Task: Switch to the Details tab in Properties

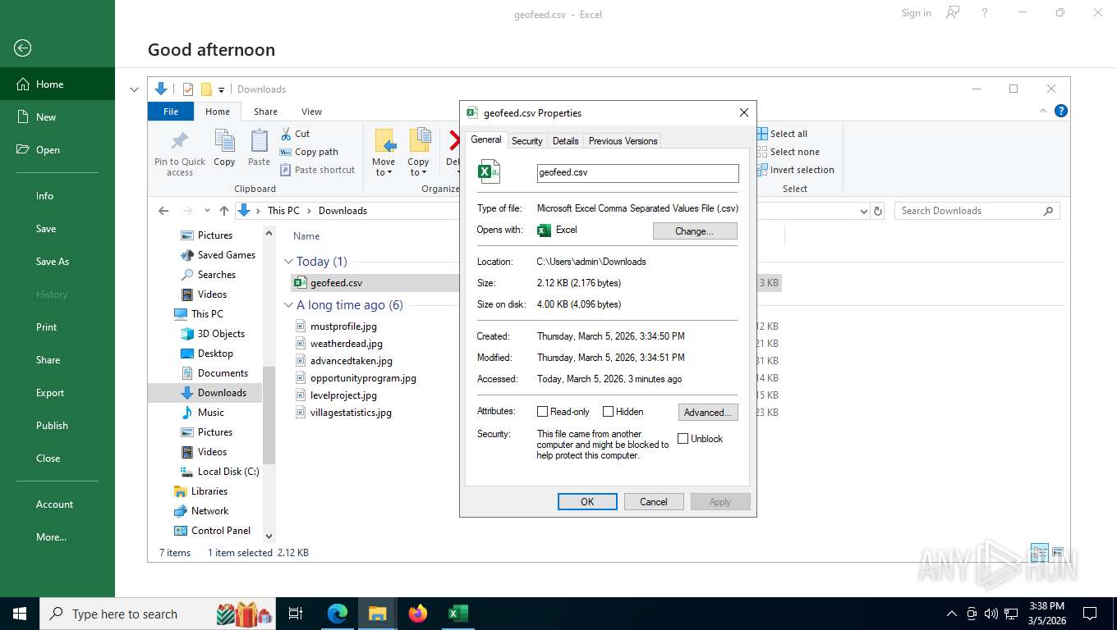Action: click(x=565, y=141)
